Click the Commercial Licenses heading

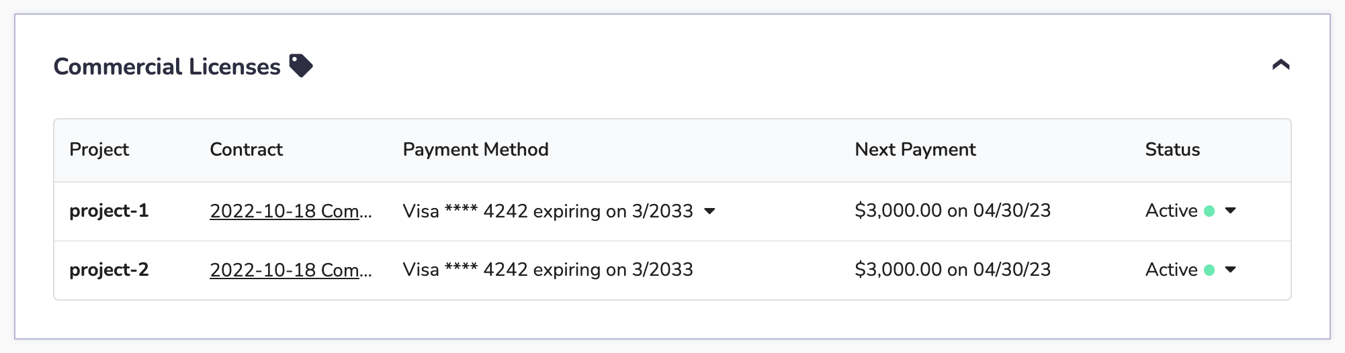tap(167, 66)
